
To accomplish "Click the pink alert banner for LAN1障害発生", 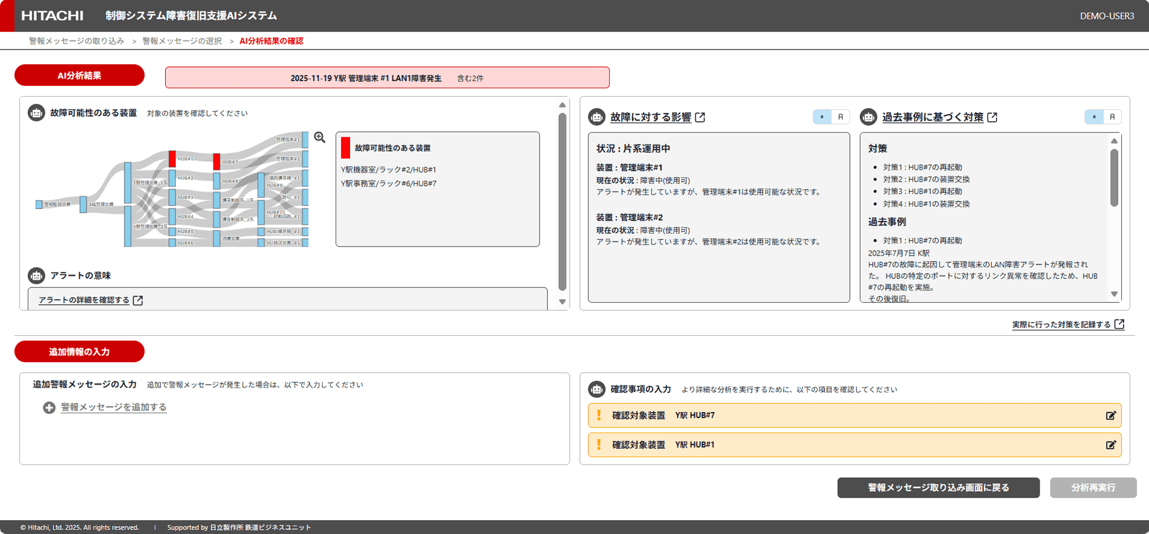I will click(387, 78).
